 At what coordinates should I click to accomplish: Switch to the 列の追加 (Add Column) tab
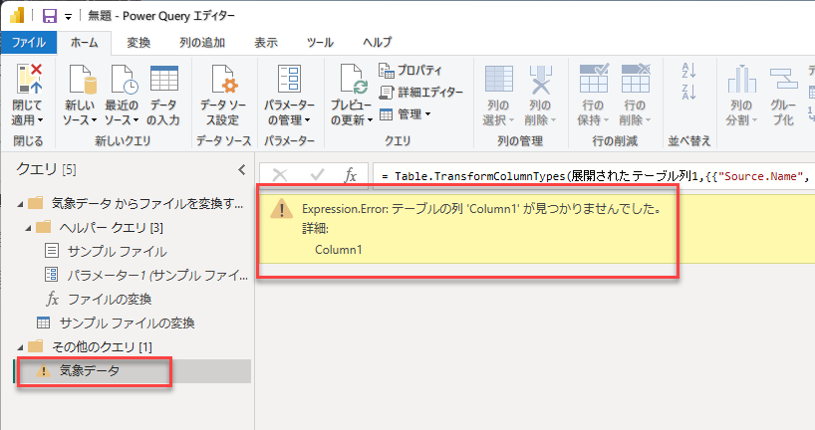[x=202, y=43]
